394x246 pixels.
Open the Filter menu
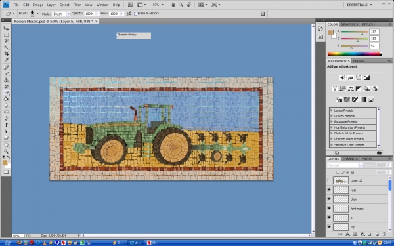click(x=77, y=5)
